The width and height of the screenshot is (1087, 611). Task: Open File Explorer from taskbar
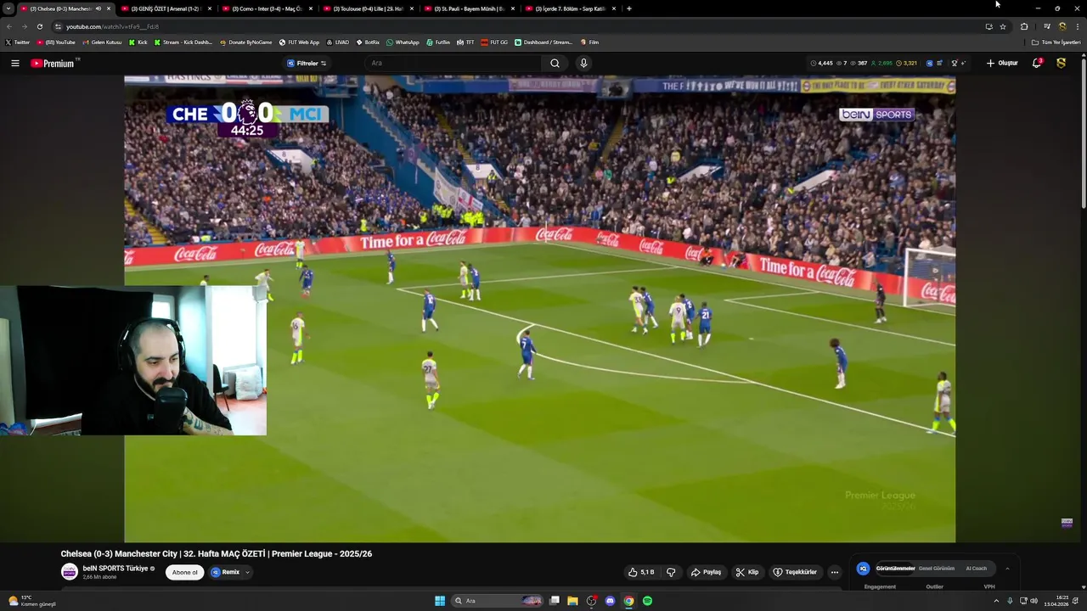[572, 601]
